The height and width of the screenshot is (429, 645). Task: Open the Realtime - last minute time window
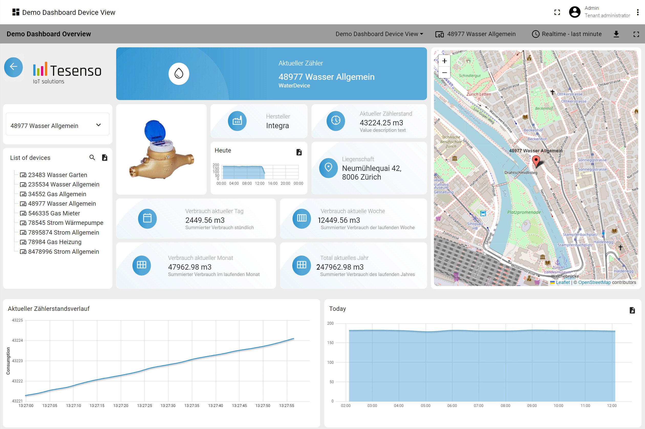click(x=567, y=34)
